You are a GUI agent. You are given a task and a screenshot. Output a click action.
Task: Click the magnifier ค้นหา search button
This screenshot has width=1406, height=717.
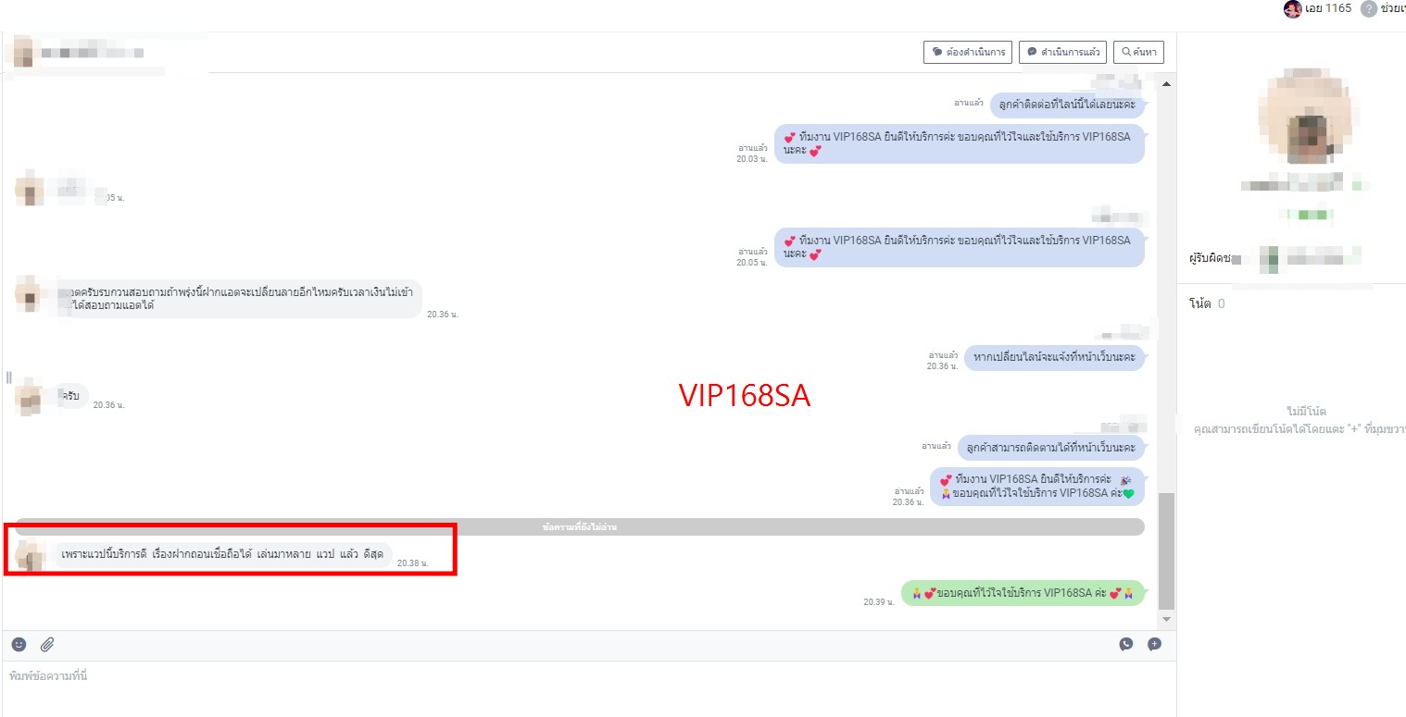(x=1138, y=52)
